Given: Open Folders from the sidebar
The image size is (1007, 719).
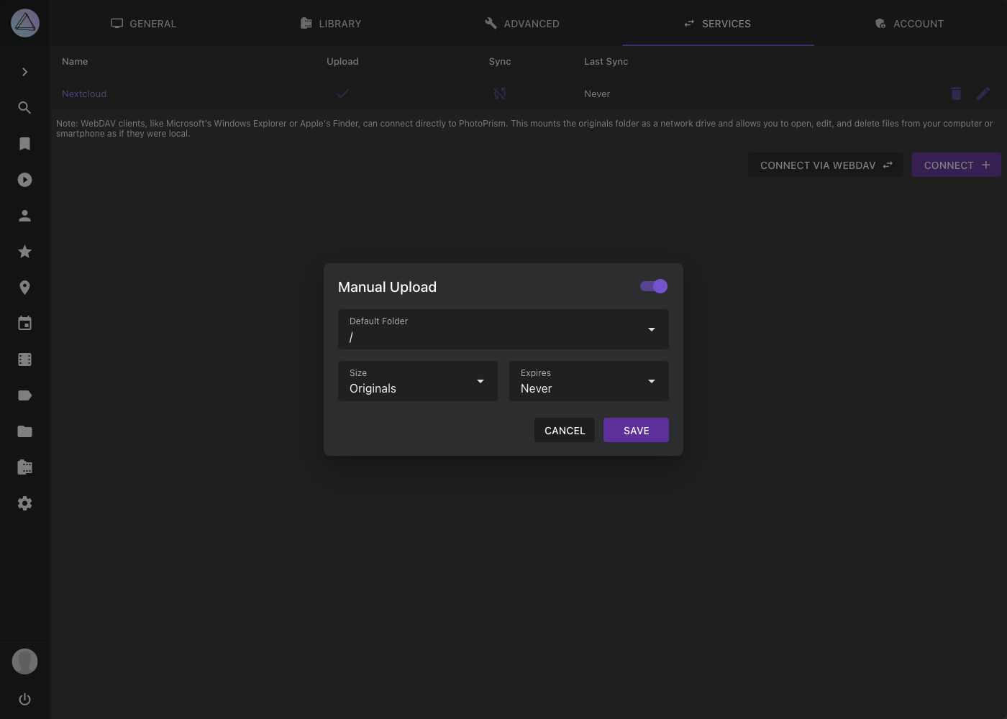Looking at the screenshot, I should [x=24, y=431].
